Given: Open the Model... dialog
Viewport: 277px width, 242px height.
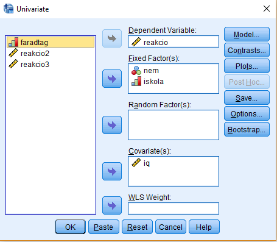Looking at the screenshot, I should point(247,34).
